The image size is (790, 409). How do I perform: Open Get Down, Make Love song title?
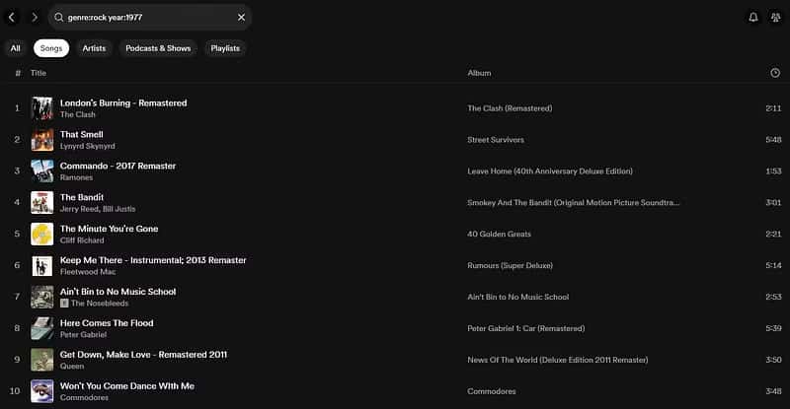[143, 354]
